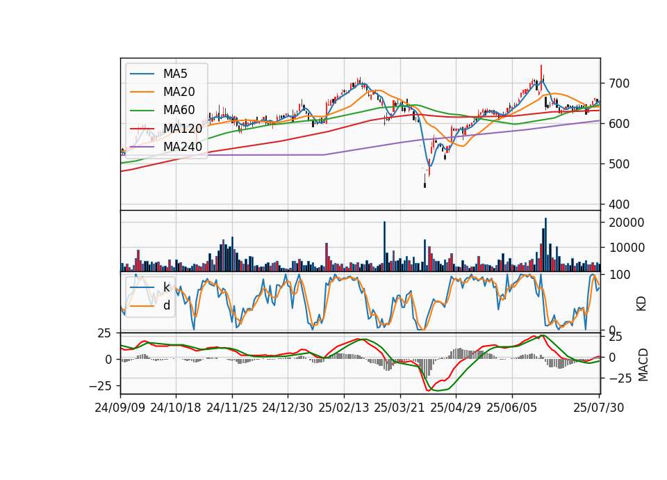Click the k legend label in KD panel
Viewport: 667px width, 480px height.
(x=166, y=287)
